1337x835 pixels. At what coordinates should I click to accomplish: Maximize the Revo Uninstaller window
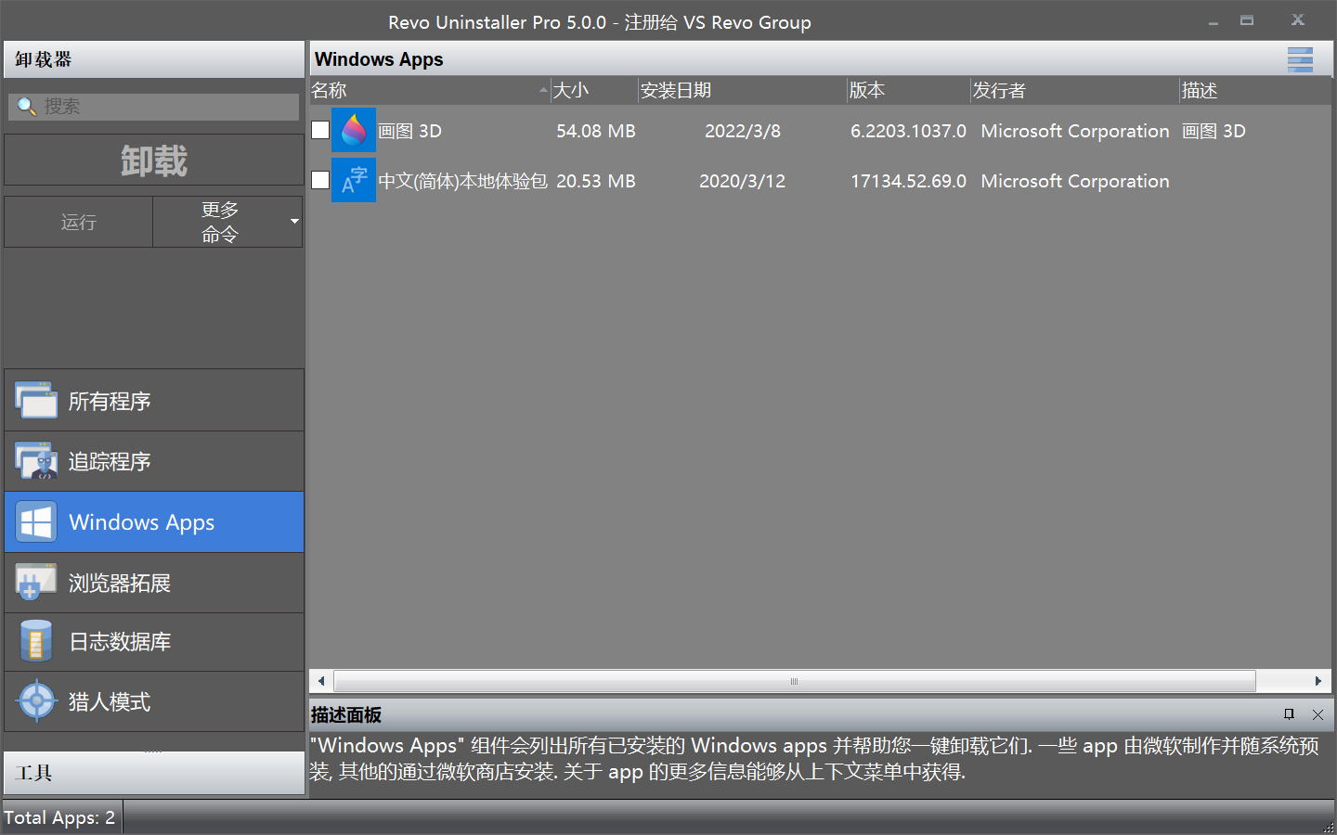[1247, 20]
